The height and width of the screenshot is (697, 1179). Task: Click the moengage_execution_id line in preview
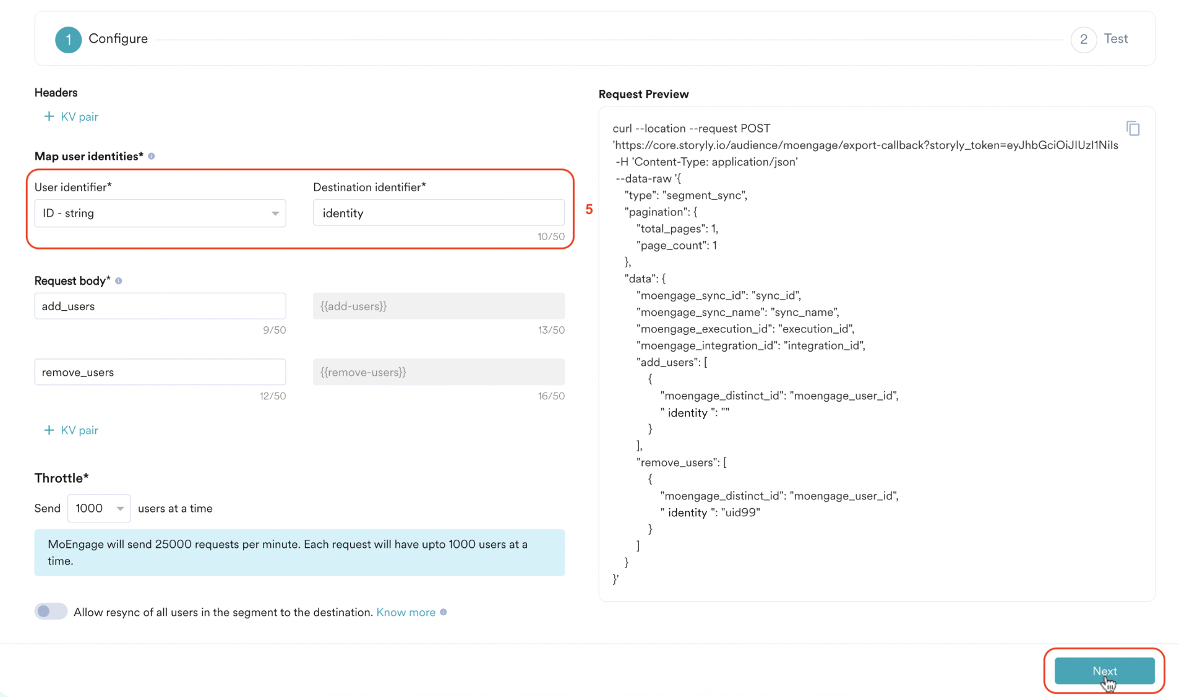(745, 329)
